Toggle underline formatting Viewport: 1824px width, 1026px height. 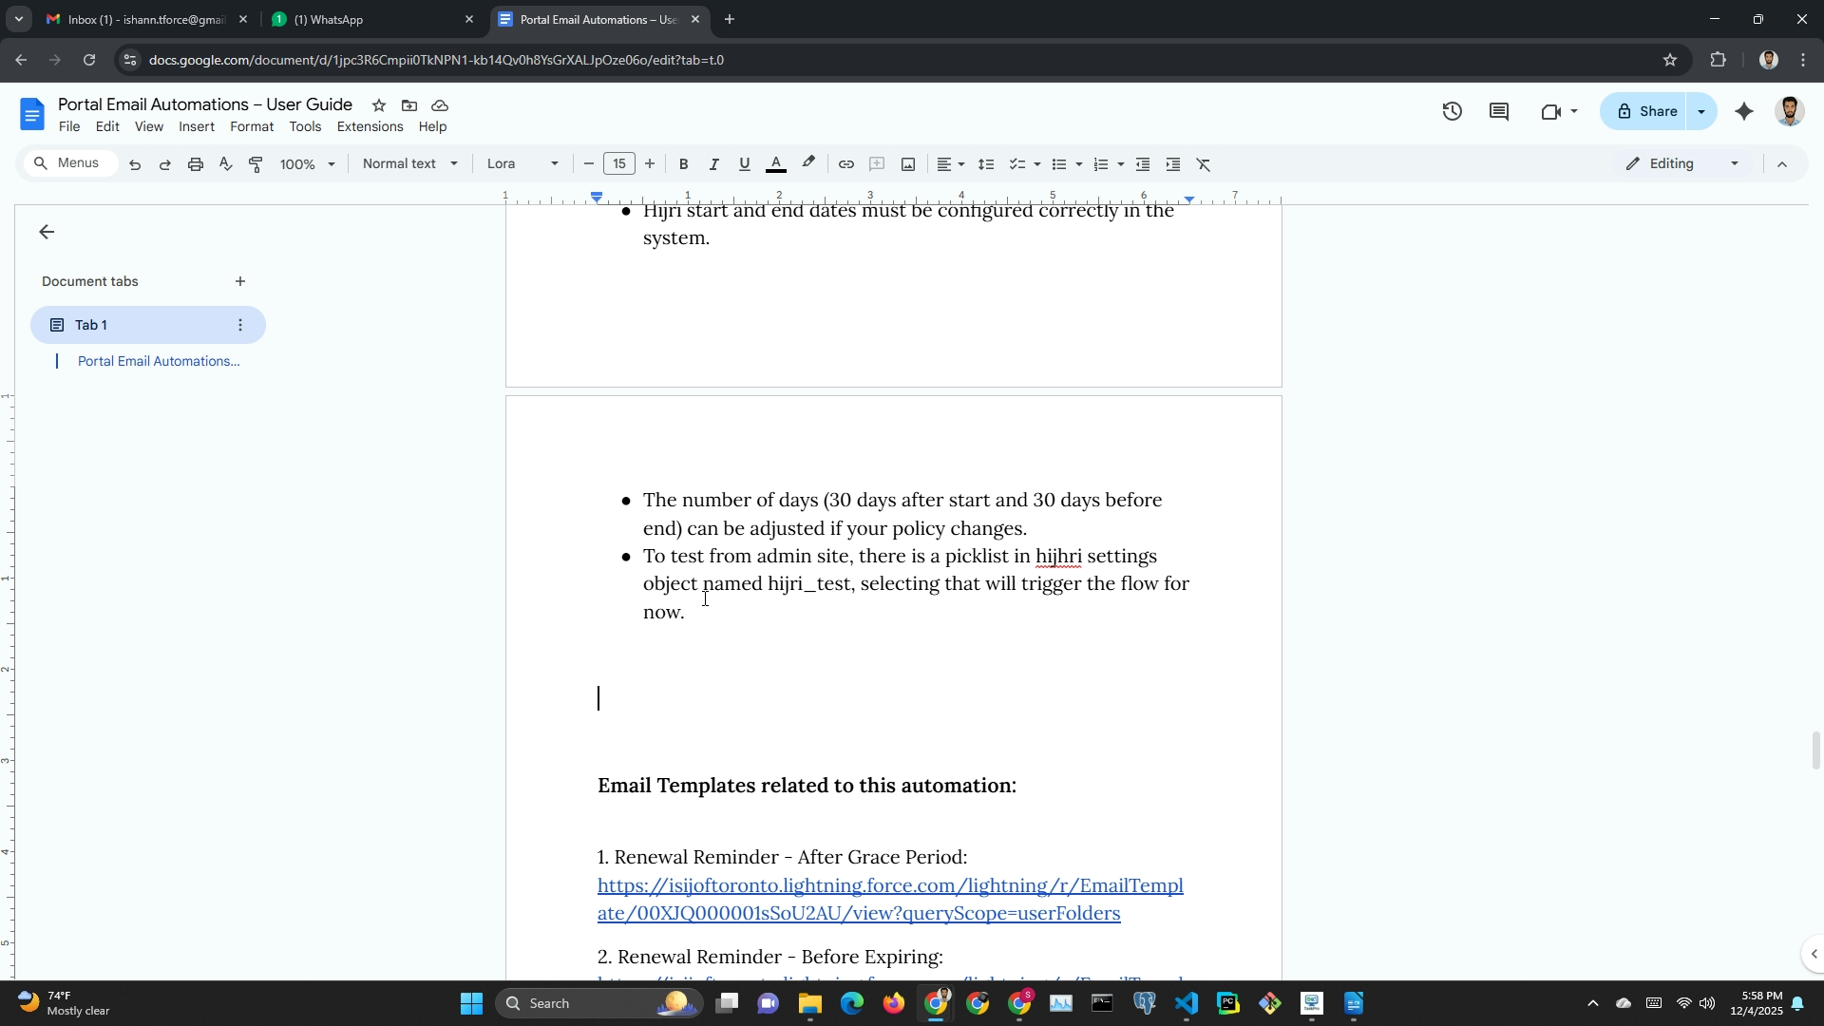point(745,164)
